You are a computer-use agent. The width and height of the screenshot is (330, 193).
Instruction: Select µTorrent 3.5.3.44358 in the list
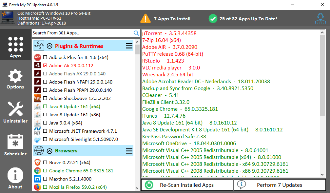tap(169, 33)
